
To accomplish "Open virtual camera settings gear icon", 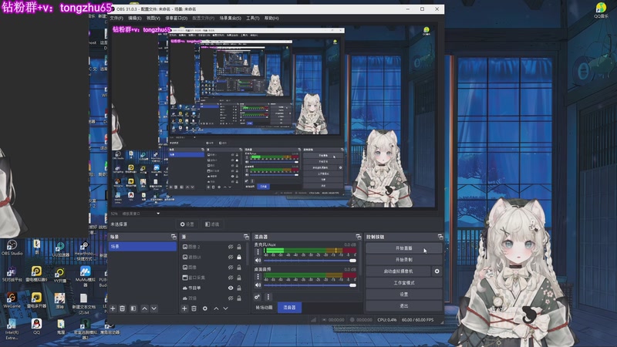I will pos(437,271).
